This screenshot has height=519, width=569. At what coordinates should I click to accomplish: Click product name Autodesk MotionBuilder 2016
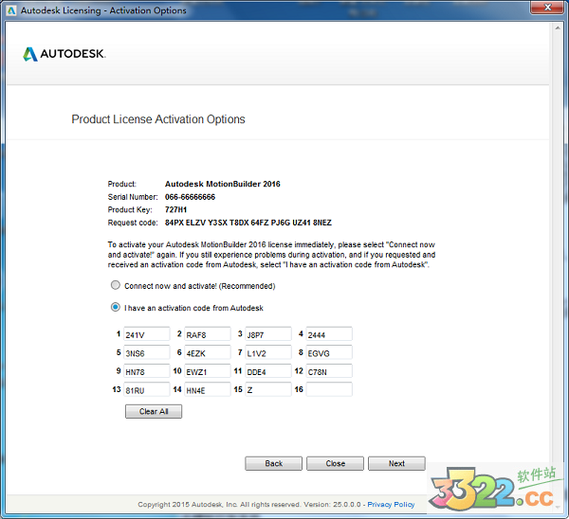pyautogui.click(x=223, y=184)
